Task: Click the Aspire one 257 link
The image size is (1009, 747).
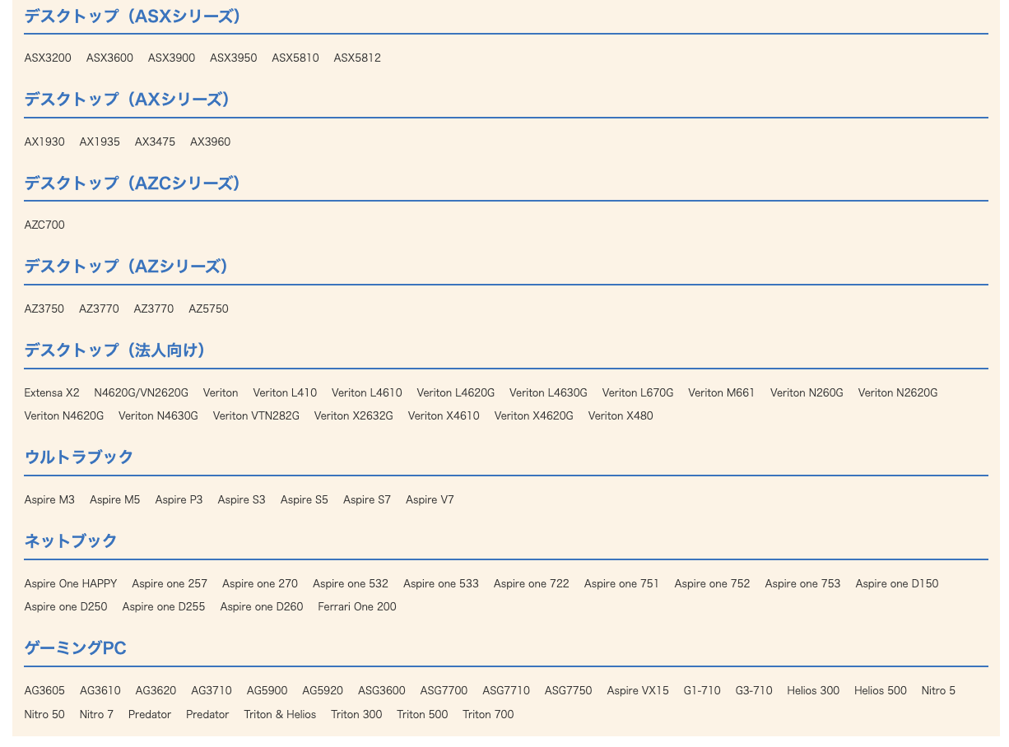Action: pyautogui.click(x=170, y=583)
